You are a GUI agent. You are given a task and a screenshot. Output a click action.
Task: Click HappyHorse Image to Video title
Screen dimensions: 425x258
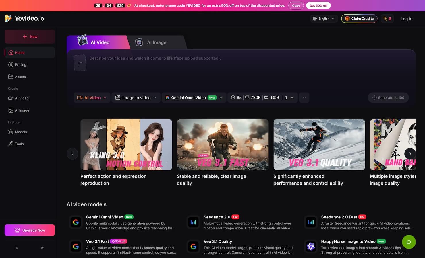pyautogui.click(x=348, y=241)
